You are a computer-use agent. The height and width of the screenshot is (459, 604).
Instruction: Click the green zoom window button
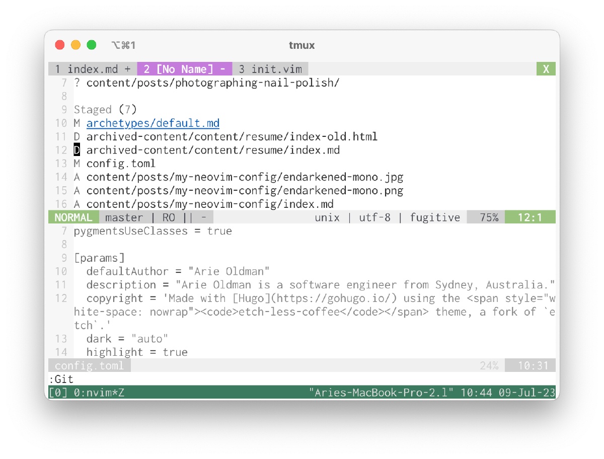click(x=92, y=45)
